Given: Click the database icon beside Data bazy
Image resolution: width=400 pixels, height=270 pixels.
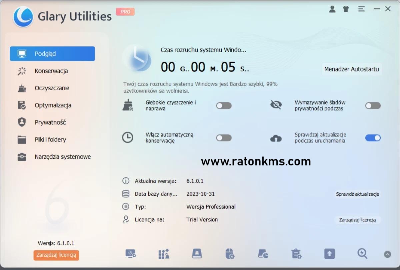Looking at the screenshot, I should [126, 194].
